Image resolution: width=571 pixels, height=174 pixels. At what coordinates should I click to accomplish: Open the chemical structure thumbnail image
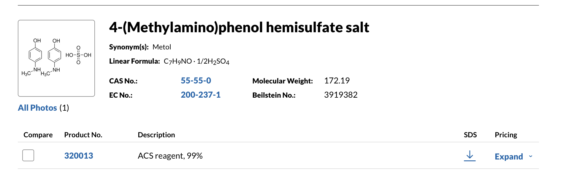click(x=56, y=58)
